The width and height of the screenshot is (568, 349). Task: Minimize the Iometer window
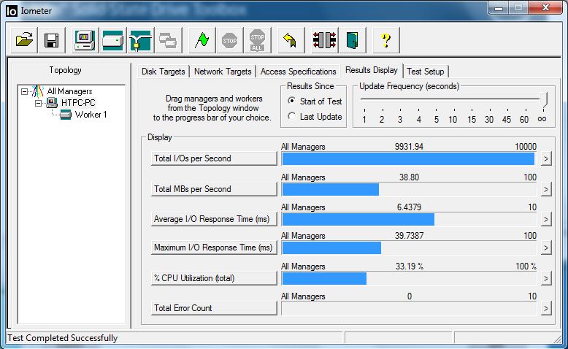coord(499,7)
